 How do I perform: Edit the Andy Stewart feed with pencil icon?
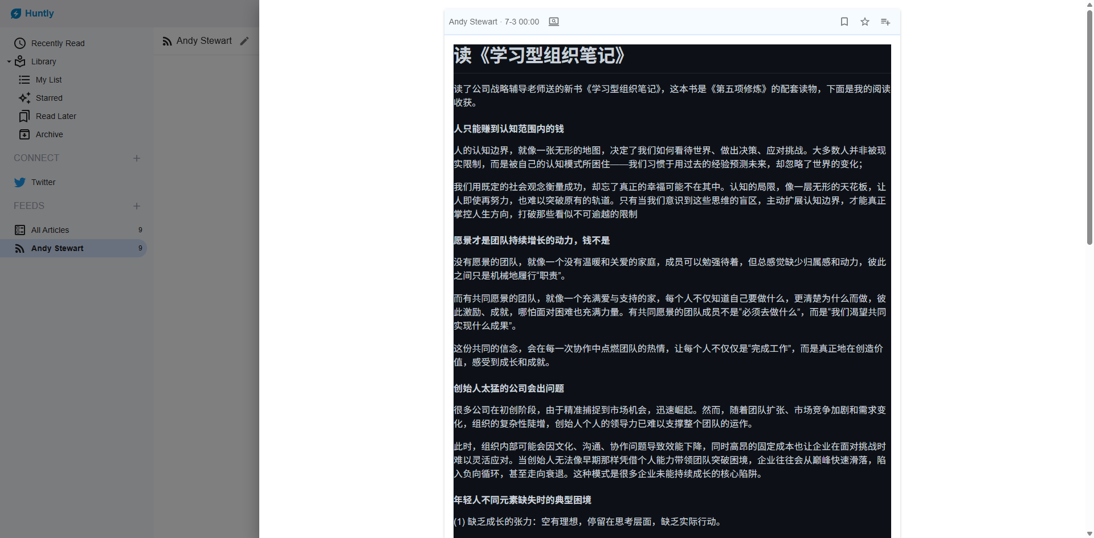(244, 41)
